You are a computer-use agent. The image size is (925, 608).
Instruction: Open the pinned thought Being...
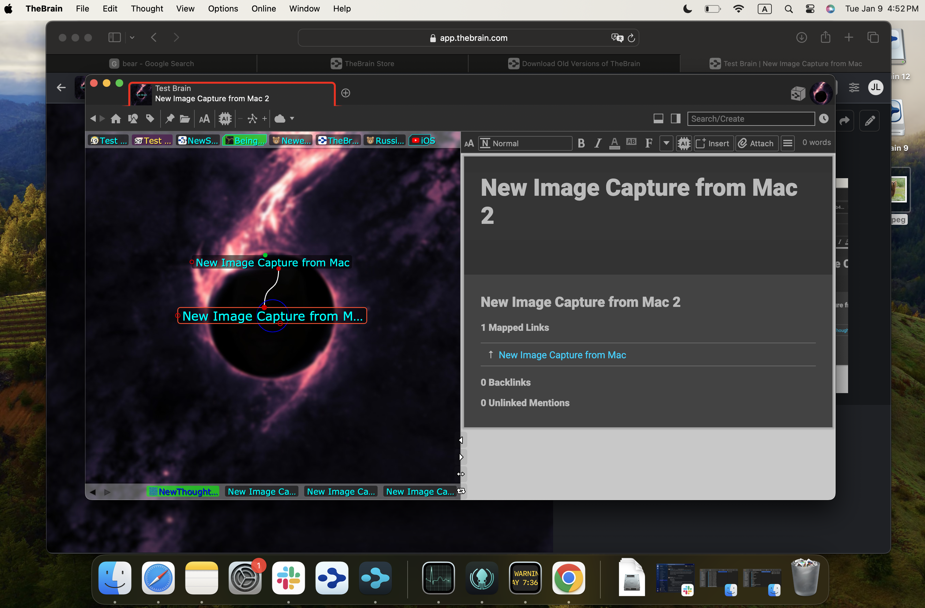pyautogui.click(x=245, y=141)
